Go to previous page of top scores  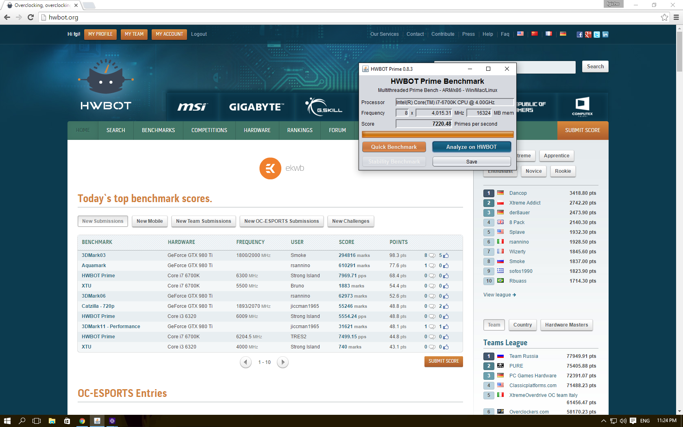[246, 362]
